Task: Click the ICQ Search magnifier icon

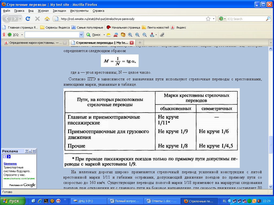Action: point(268,19)
